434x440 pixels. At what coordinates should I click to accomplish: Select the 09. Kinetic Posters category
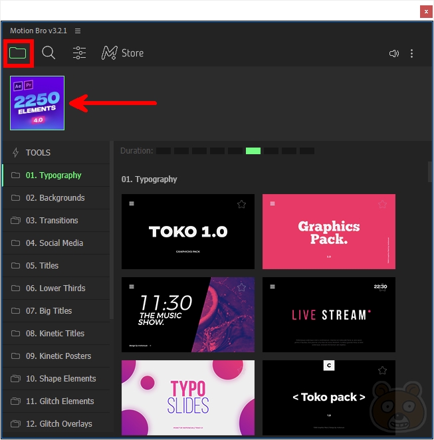(56, 356)
